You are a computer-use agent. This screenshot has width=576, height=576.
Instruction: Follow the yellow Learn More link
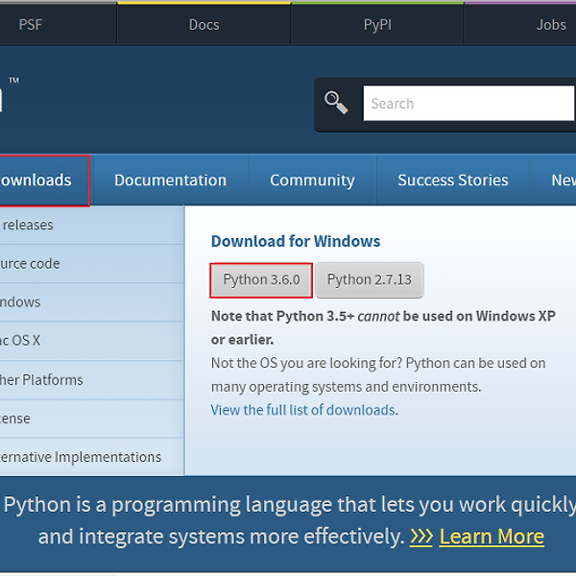pos(491,537)
